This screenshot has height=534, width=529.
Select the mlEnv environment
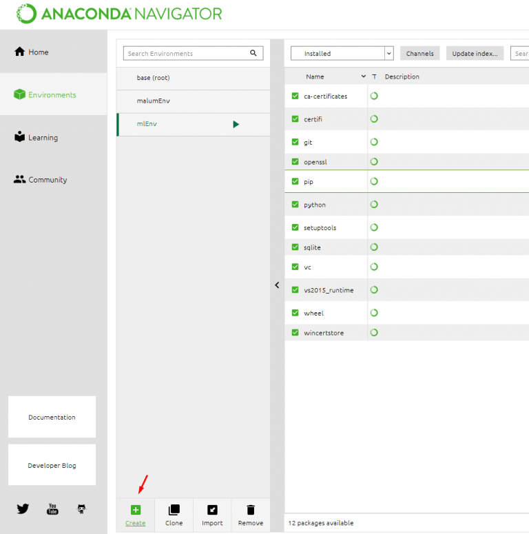point(194,124)
